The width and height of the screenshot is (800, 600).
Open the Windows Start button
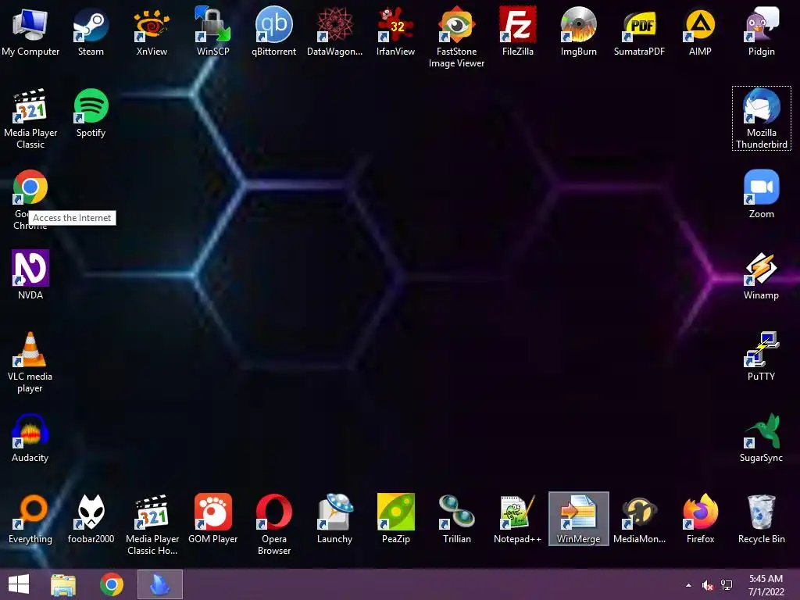tap(19, 584)
